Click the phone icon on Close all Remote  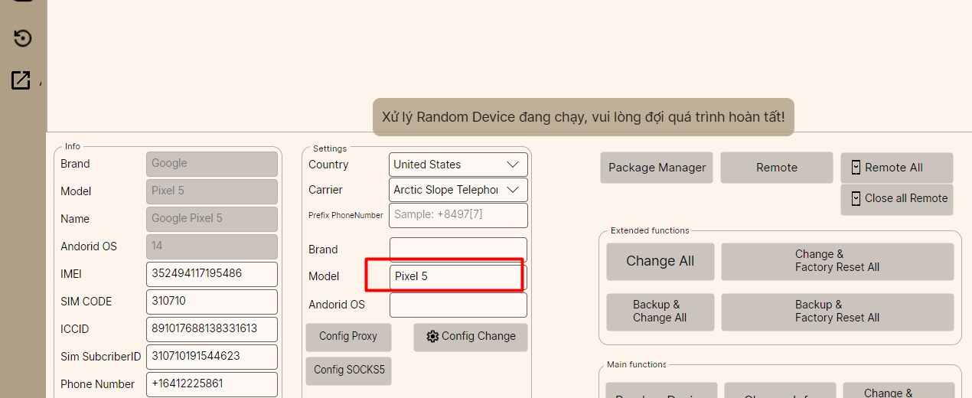point(856,198)
